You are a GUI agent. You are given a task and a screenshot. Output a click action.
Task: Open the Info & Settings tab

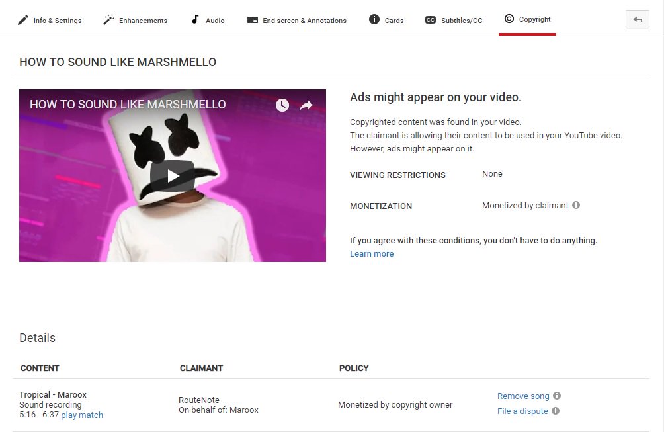coord(50,21)
